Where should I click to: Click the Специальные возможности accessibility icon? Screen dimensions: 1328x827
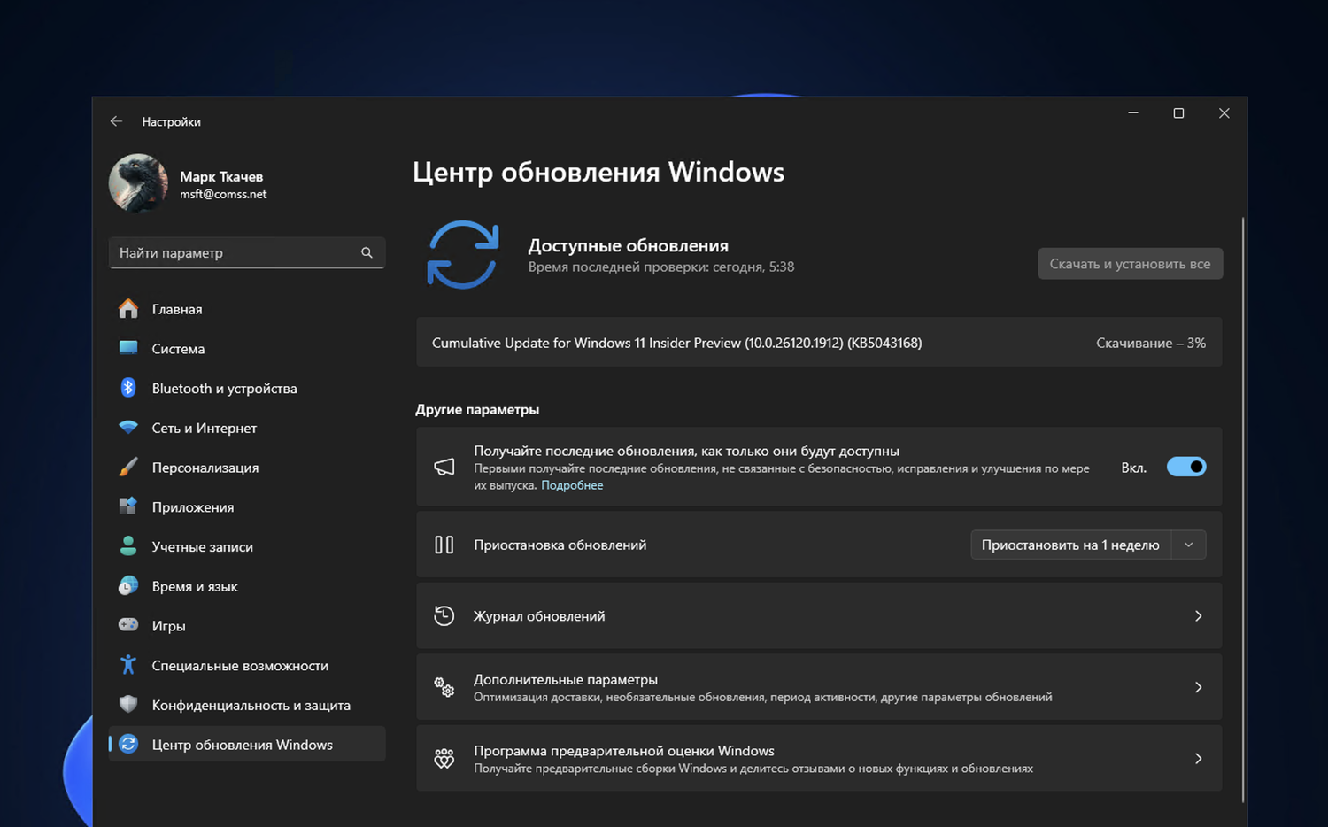coord(128,665)
